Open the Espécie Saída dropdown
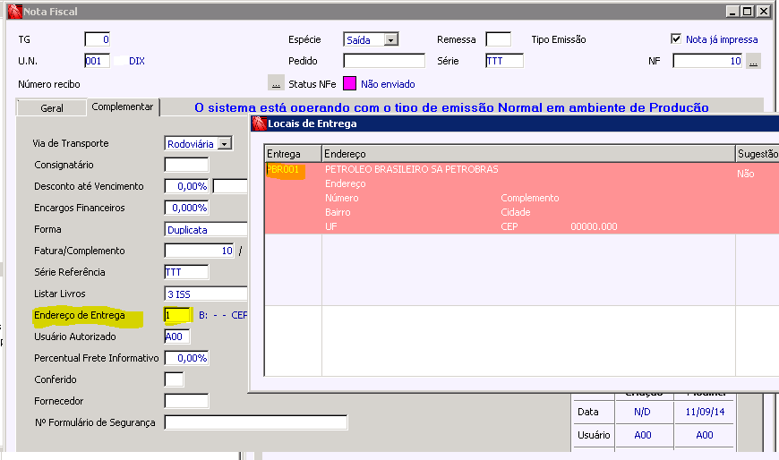Image resolution: width=779 pixels, height=460 pixels. point(391,39)
